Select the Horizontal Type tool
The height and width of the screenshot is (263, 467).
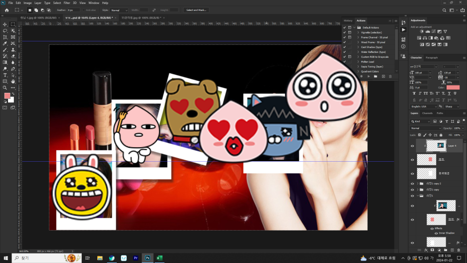pos(5,75)
